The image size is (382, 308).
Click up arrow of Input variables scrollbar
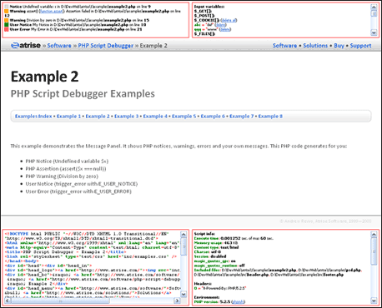click(x=374, y=7)
